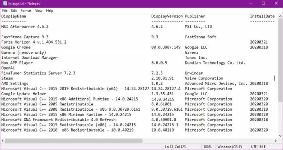Click 'Windows (CRLF)' status bar entry

[x=229, y=147]
